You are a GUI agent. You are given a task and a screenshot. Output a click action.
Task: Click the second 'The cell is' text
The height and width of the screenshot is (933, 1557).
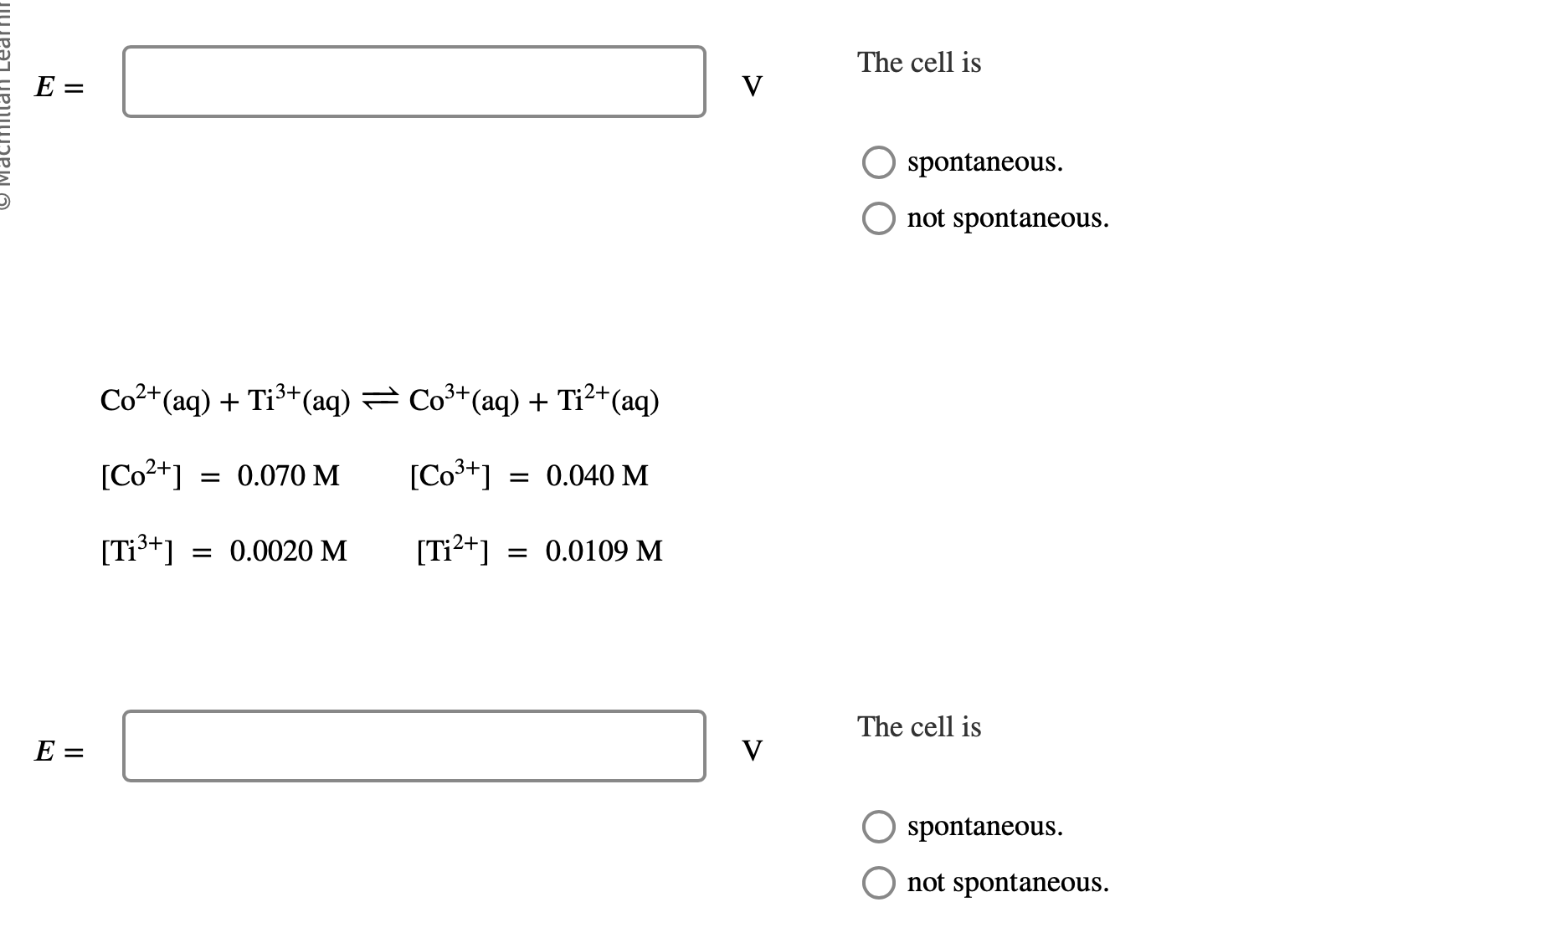coord(919,727)
